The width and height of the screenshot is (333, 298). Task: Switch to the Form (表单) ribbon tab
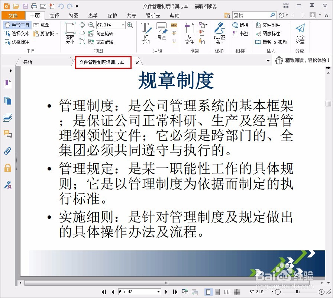[93, 16]
